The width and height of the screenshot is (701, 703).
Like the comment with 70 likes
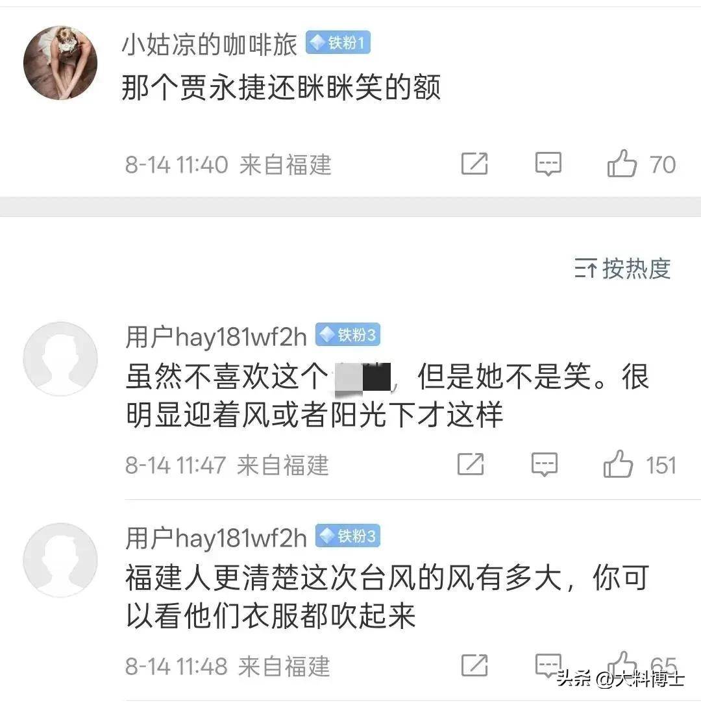[622, 163]
